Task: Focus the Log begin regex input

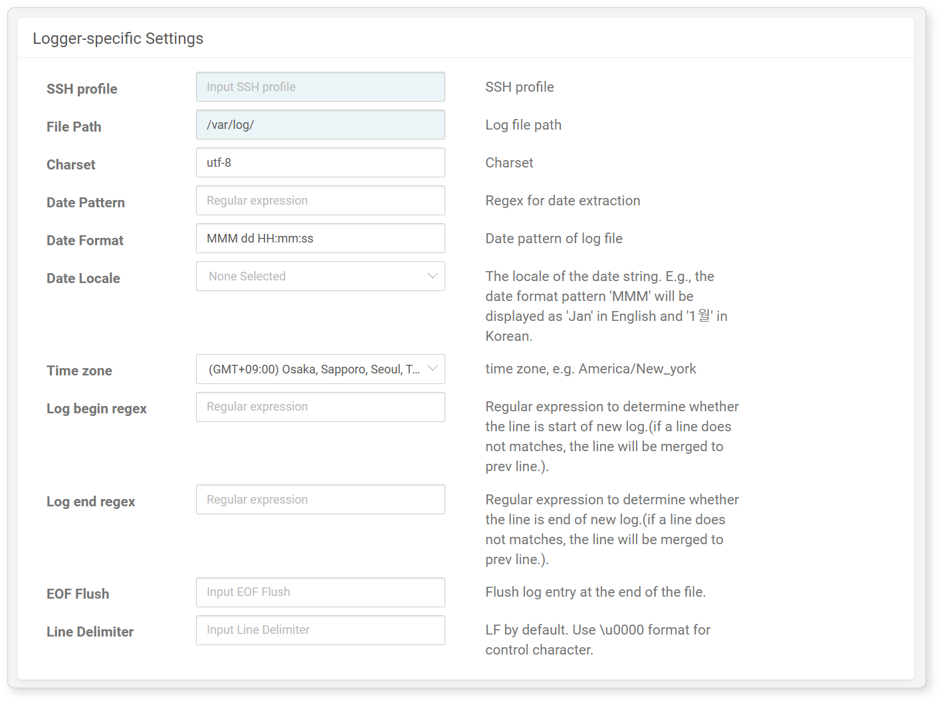Action: point(320,407)
